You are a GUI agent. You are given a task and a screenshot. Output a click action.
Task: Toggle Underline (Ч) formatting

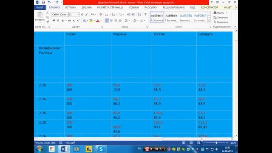62,21
